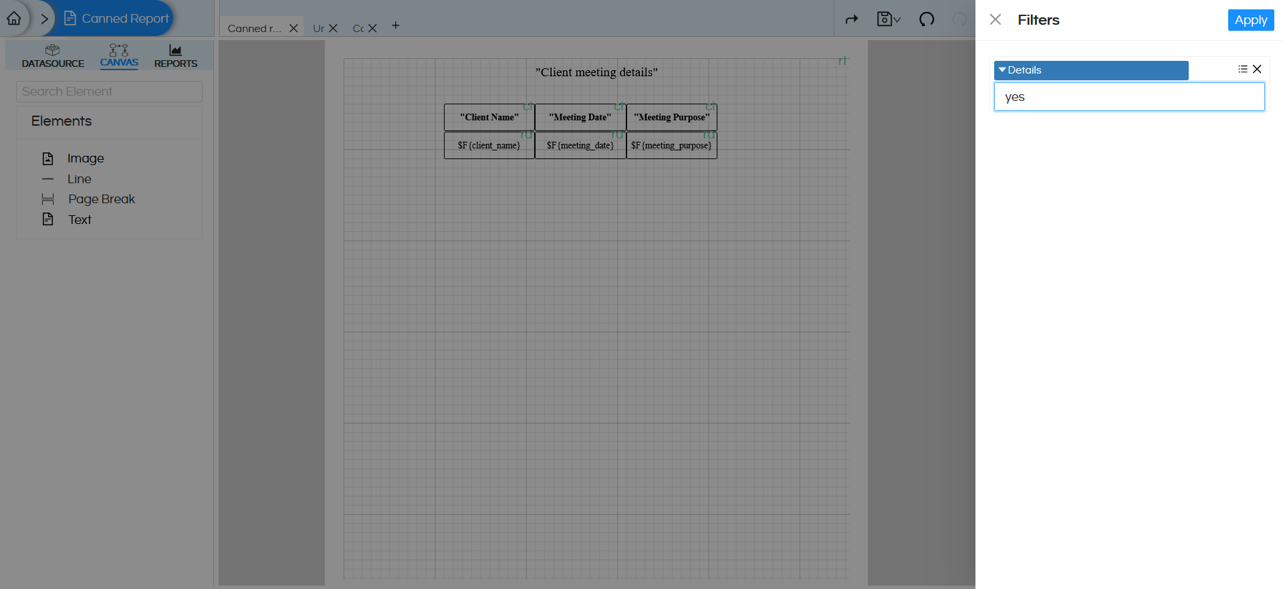This screenshot has width=1283, height=589.
Task: Select the $F{client_name} field cell
Action: point(489,145)
